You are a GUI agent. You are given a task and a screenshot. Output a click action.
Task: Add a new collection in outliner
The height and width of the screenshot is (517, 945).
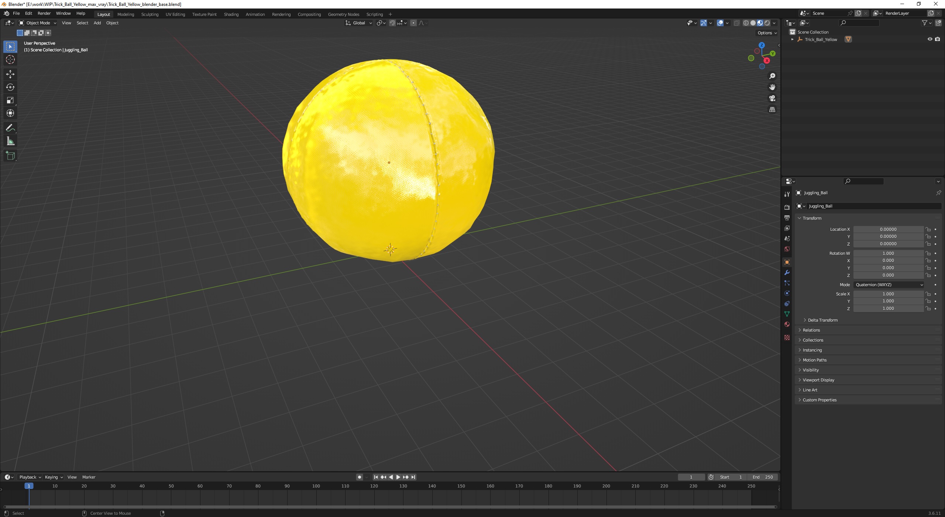pyautogui.click(x=938, y=23)
